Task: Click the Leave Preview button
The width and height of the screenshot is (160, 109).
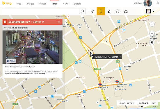Action: (127, 103)
